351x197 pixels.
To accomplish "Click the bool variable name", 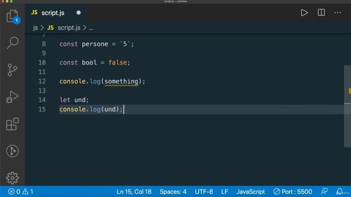I will tap(89, 62).
